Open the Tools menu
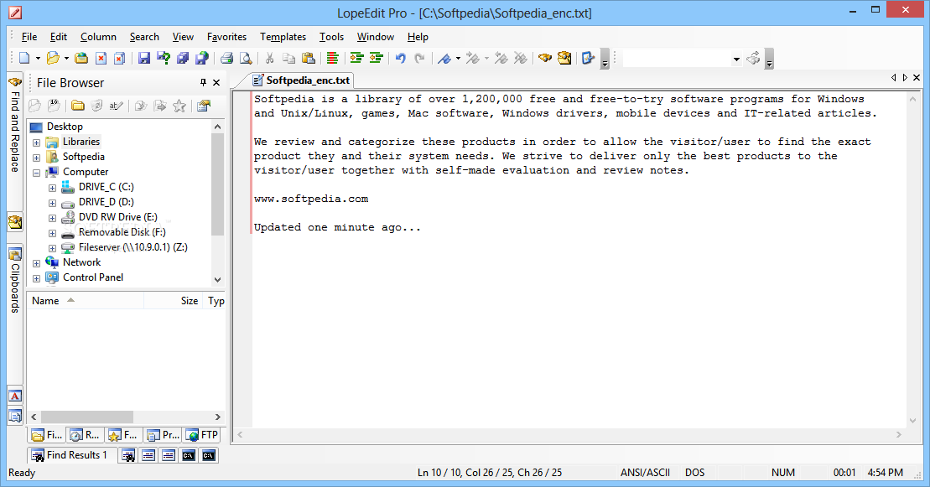 (331, 37)
